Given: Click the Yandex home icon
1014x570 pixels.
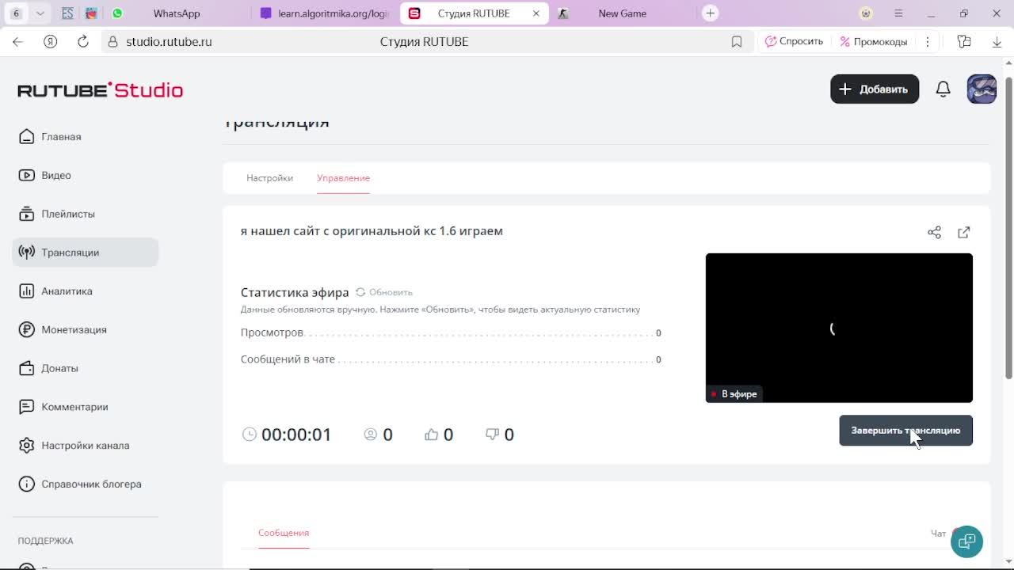Looking at the screenshot, I should coord(51,42).
